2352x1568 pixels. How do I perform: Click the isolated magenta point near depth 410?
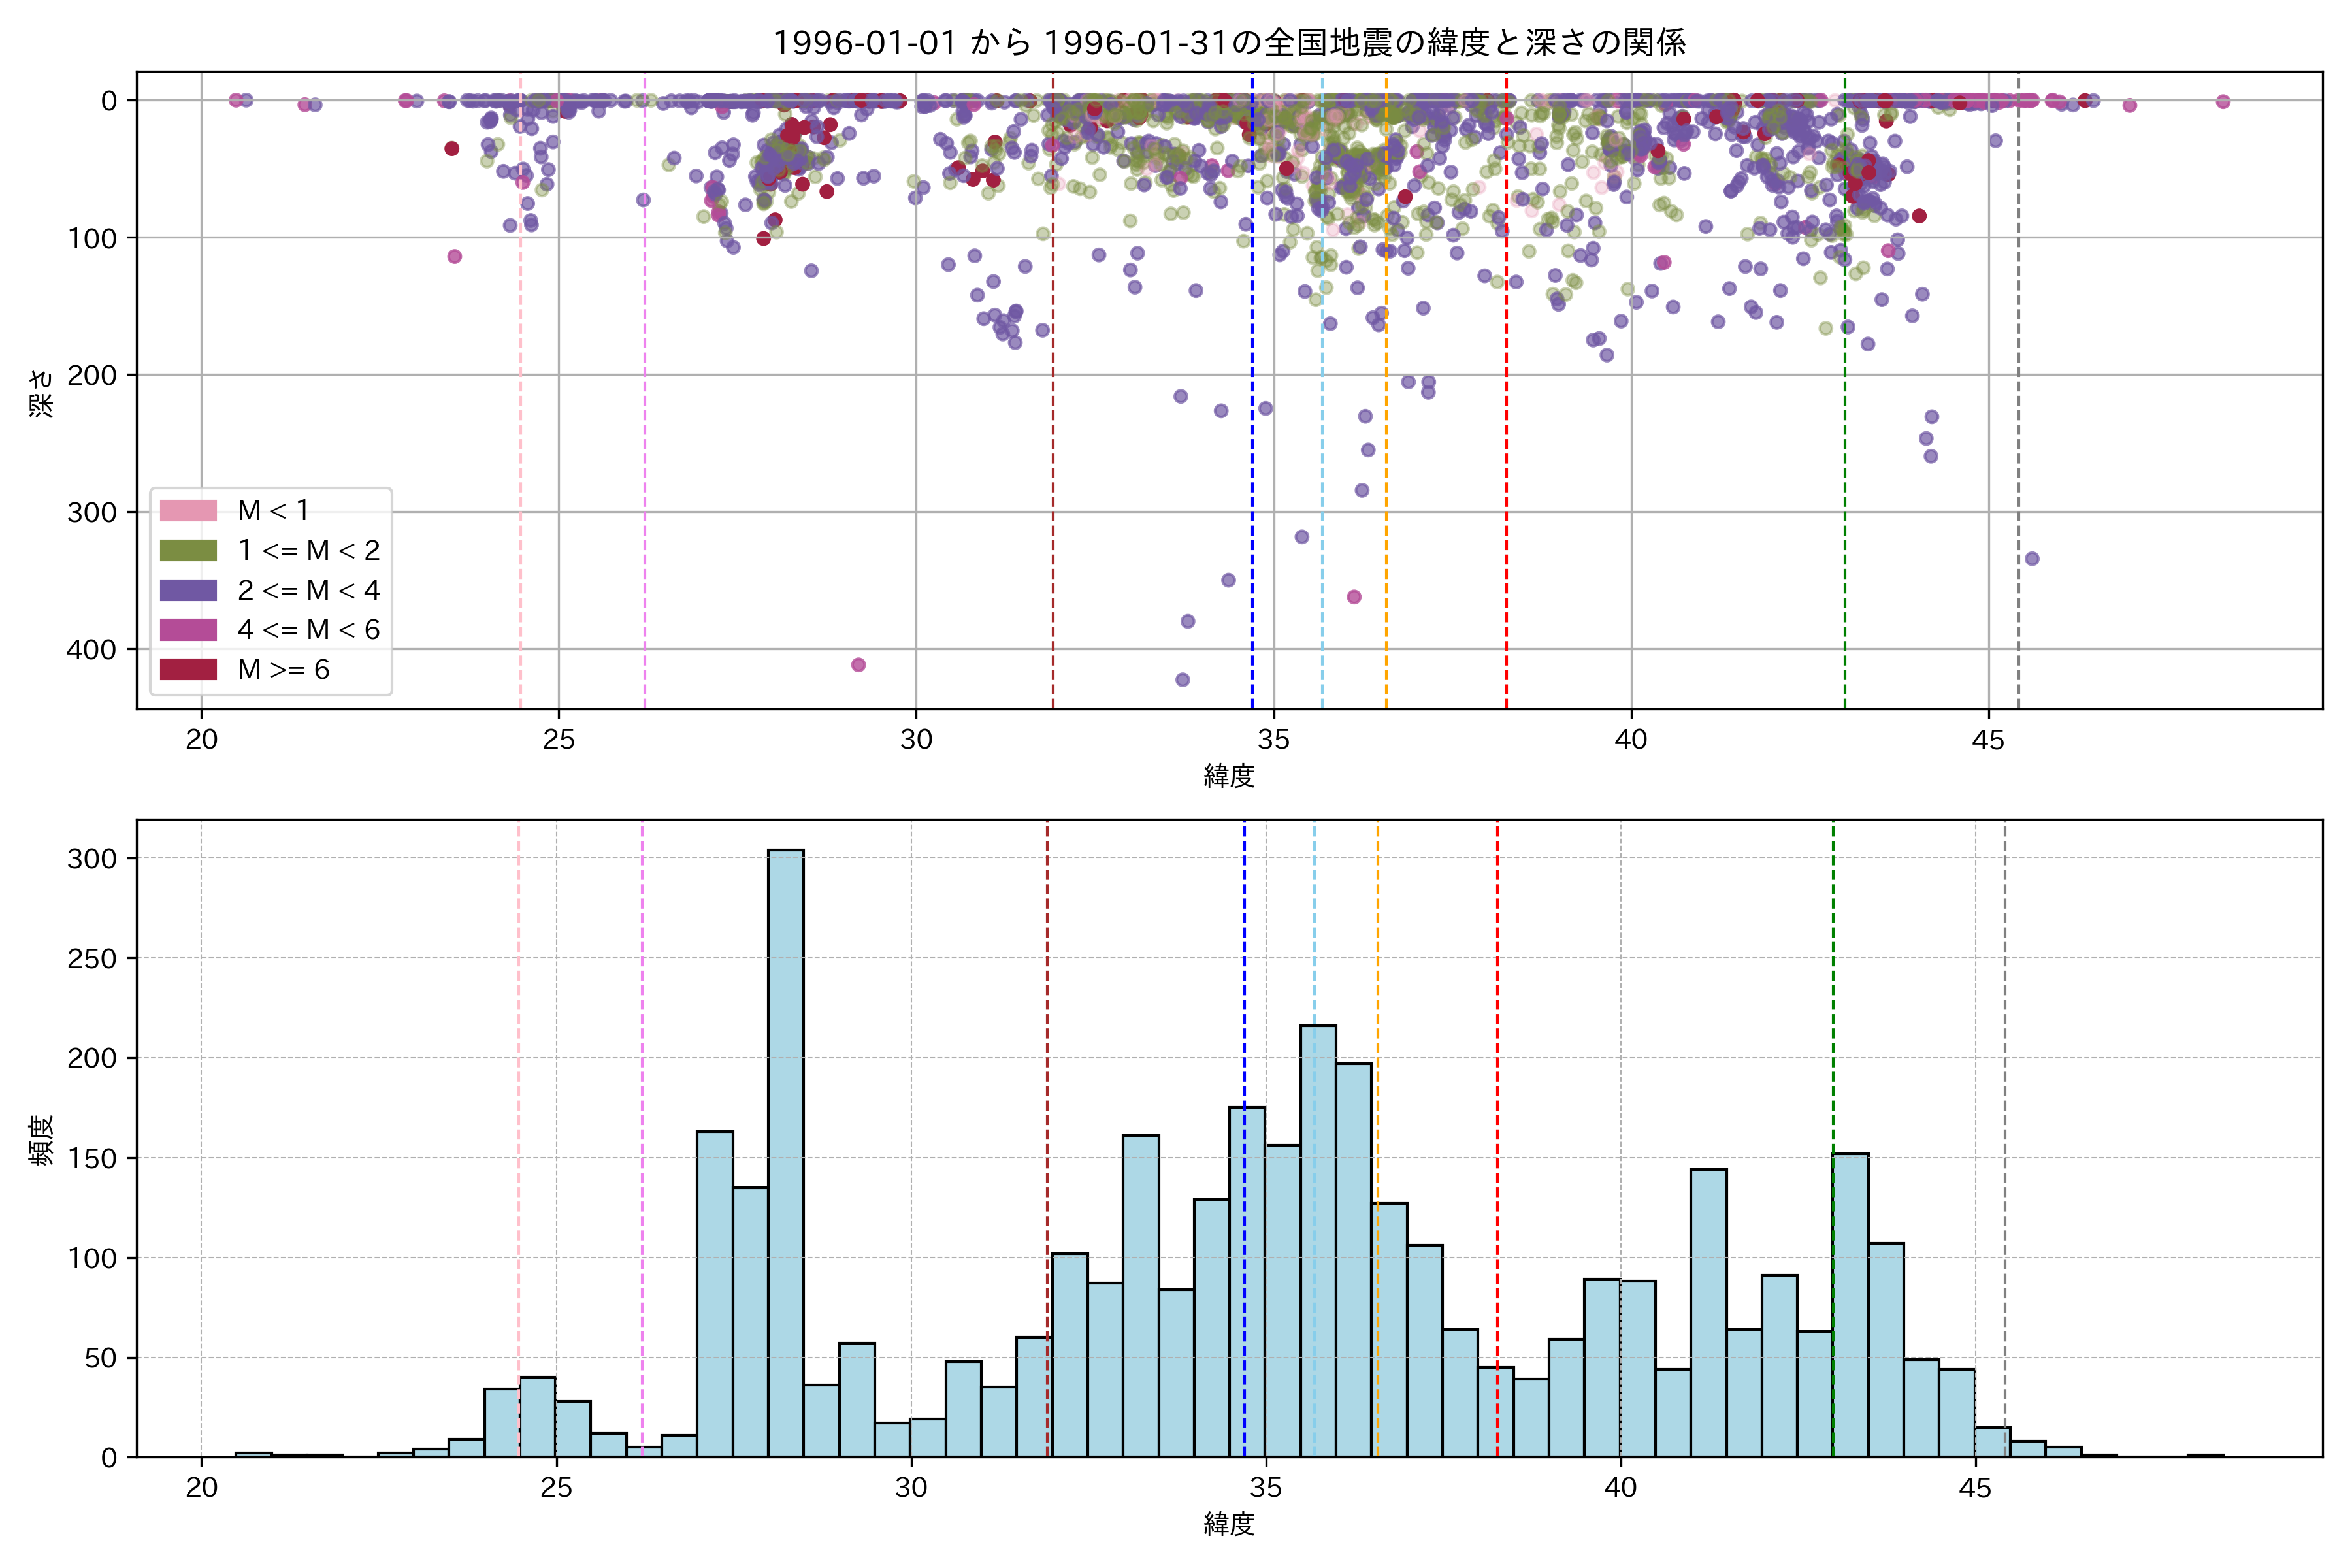tap(858, 665)
